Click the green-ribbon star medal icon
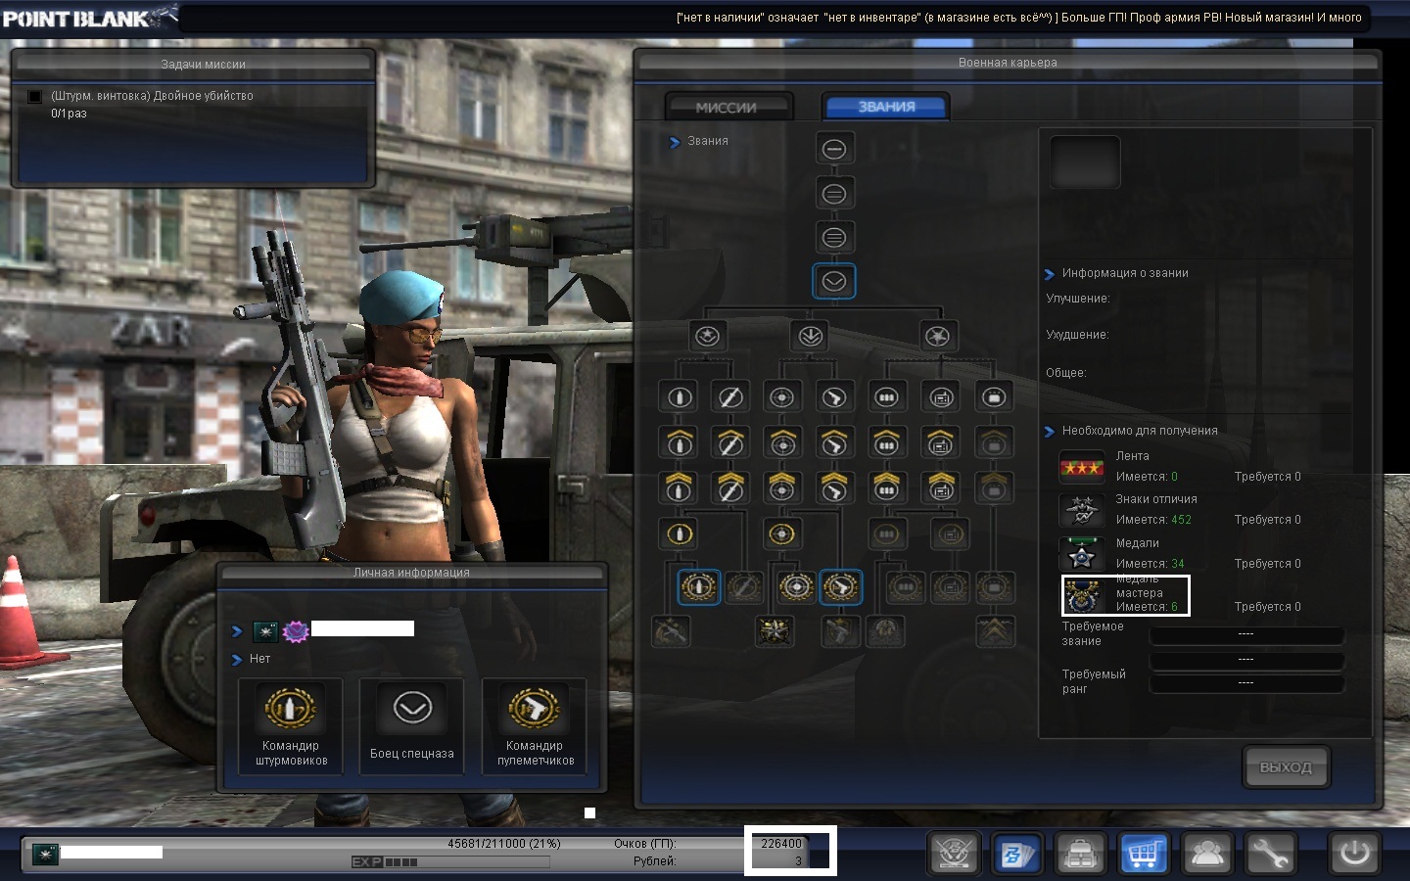The height and width of the screenshot is (881, 1410). 1082,553
